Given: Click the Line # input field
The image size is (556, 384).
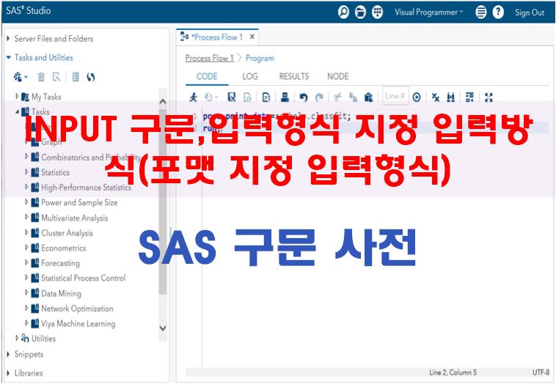Looking at the screenshot, I should tap(395, 96).
